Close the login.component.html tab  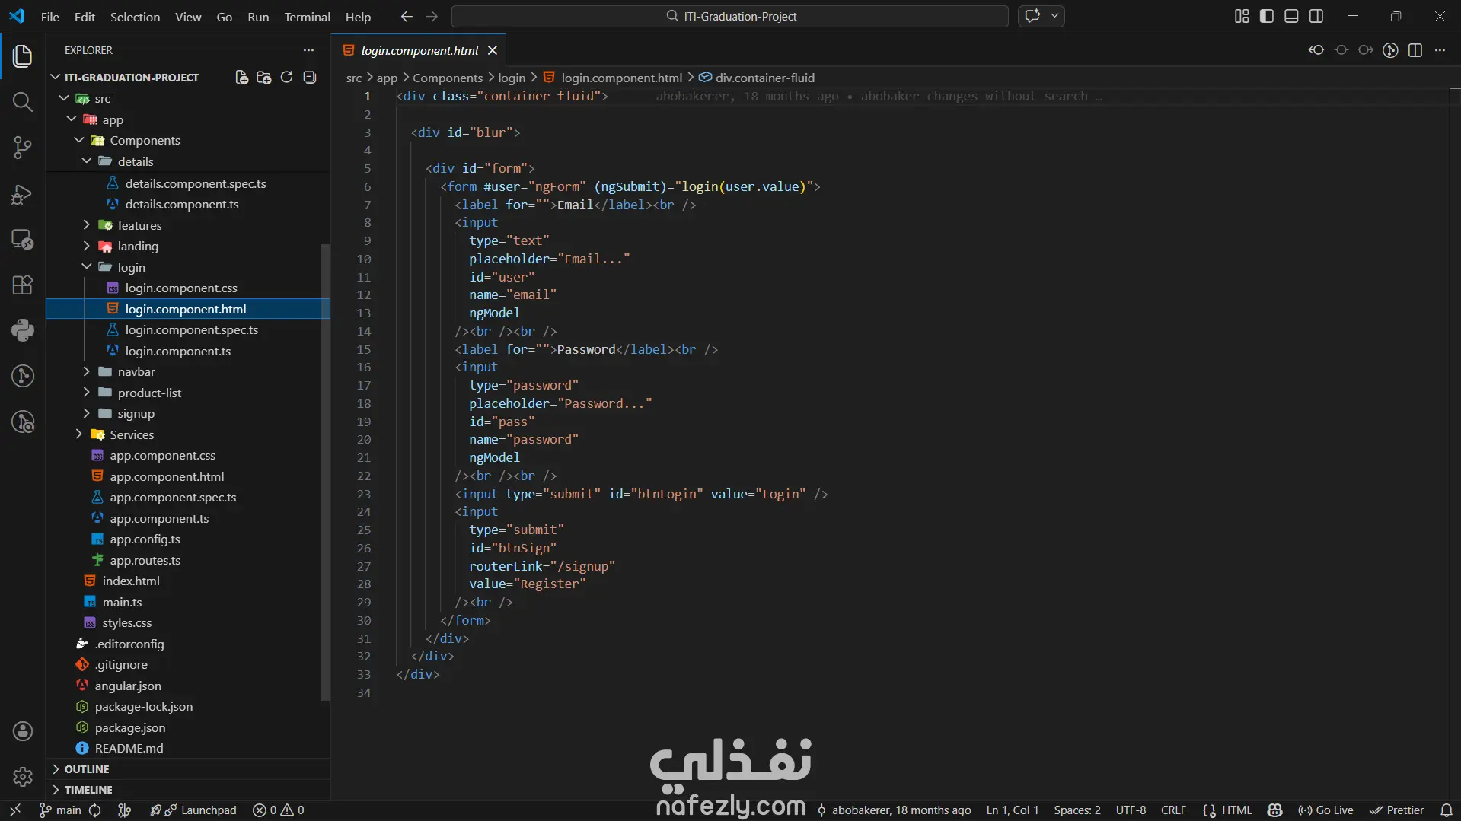coord(493,50)
